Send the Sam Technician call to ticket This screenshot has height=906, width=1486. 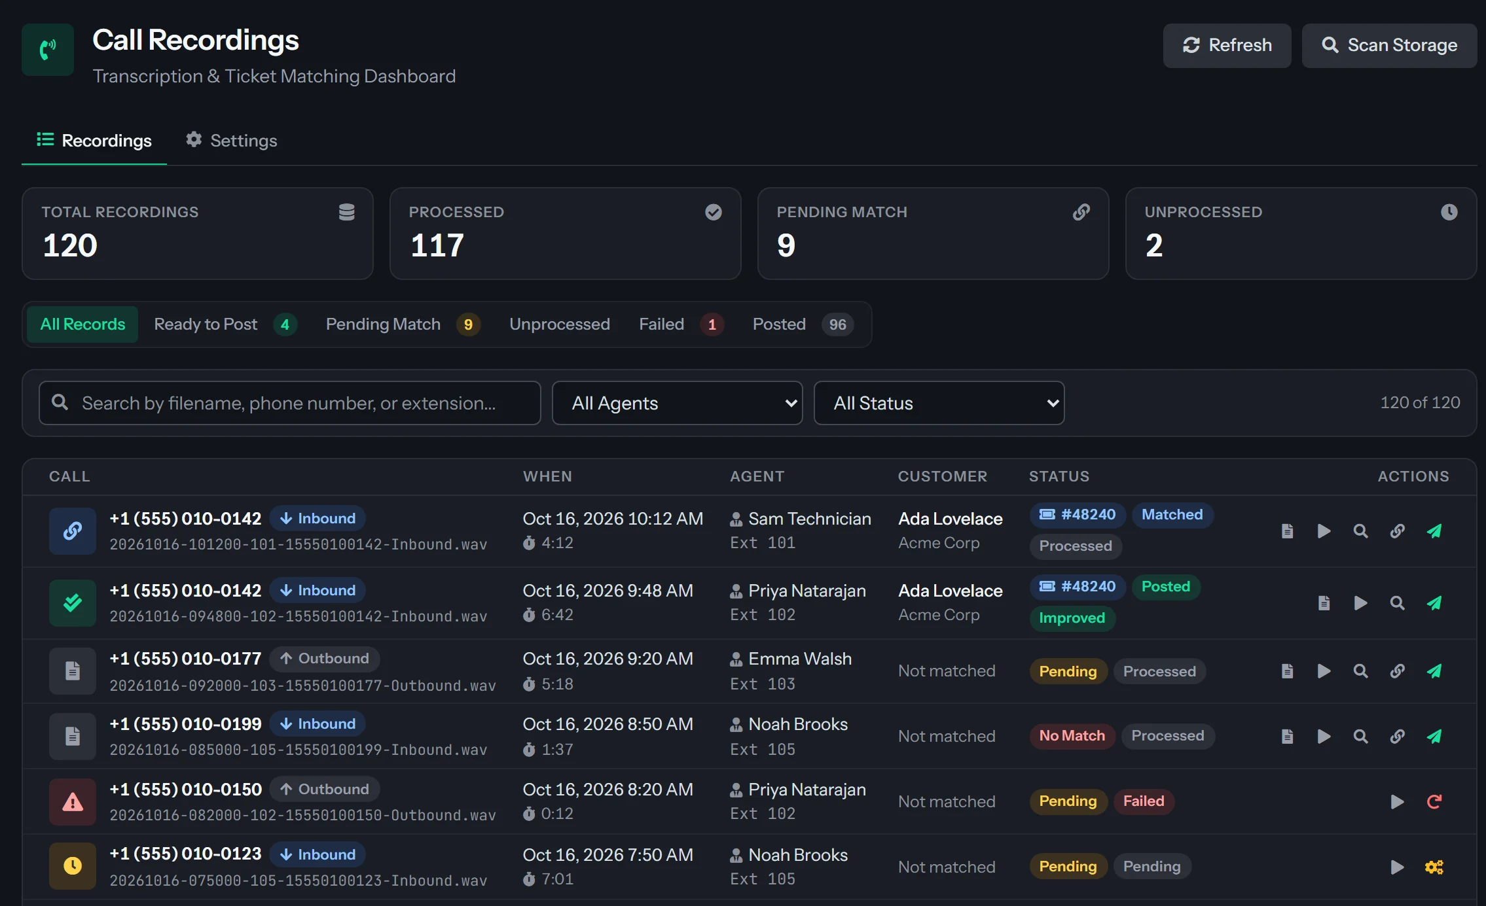1434,531
